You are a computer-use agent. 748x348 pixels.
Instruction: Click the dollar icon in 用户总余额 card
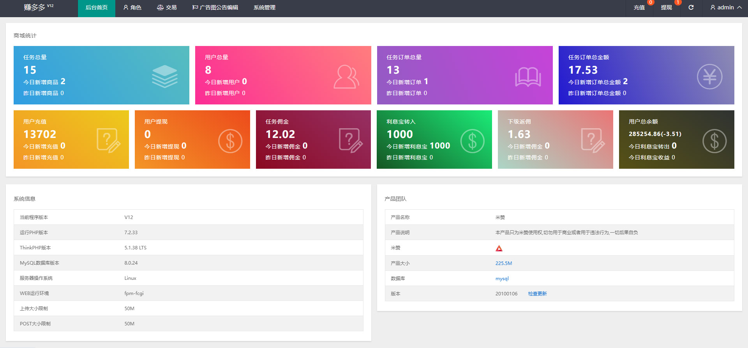coord(714,141)
